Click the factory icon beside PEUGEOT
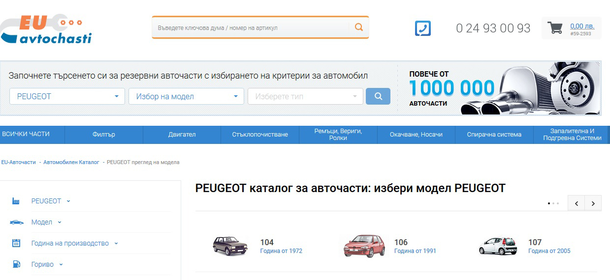Viewport: 610px width, 280px height. (x=16, y=201)
